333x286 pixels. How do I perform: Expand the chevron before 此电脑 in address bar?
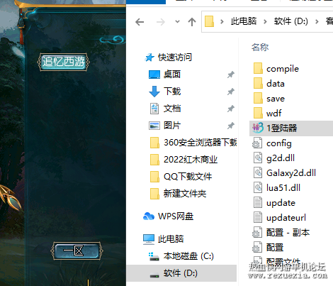[222, 22]
